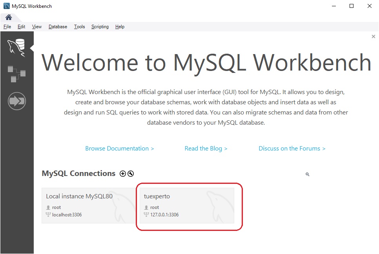
Task: Open the data models sidebar view
Action: pos(16,74)
